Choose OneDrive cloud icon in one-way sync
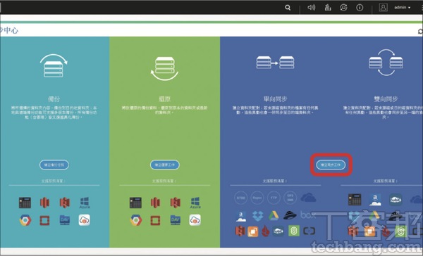The image size is (423, 256). [308, 198]
